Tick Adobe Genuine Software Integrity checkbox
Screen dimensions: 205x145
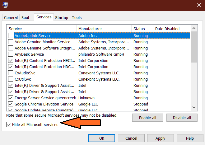(11, 48)
